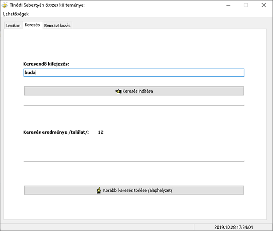
Task: Click the pointing hand icon on search button
Action: (x=118, y=91)
